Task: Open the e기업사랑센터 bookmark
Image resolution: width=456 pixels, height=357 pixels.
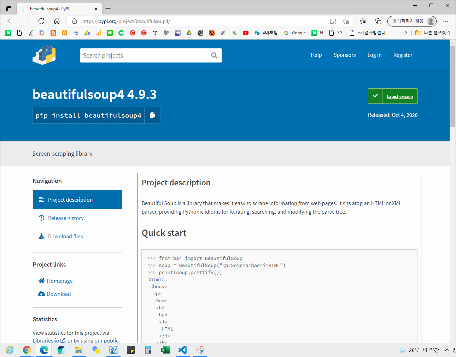Action: coord(367,33)
